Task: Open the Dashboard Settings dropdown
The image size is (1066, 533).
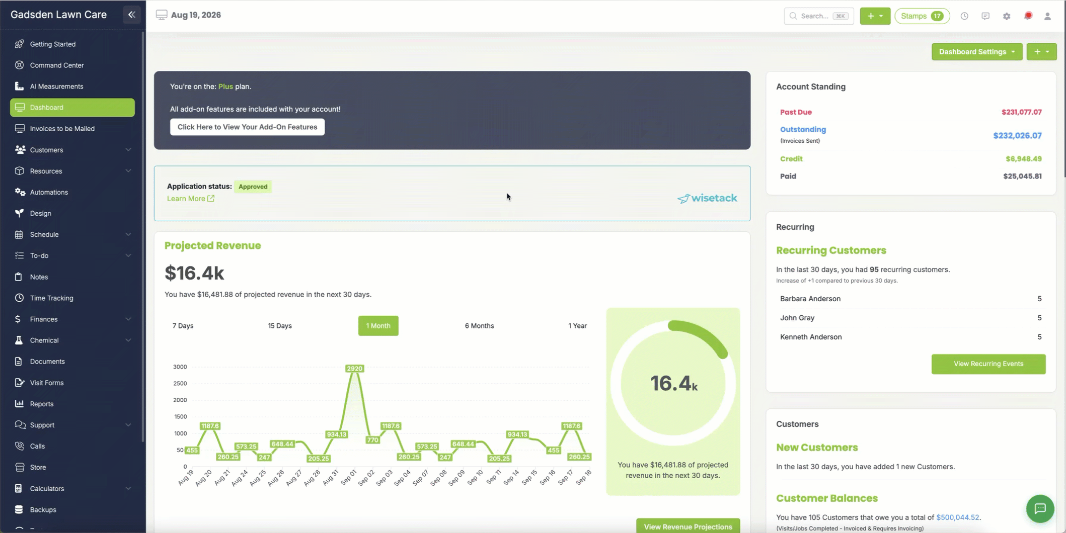Action: 976,52
